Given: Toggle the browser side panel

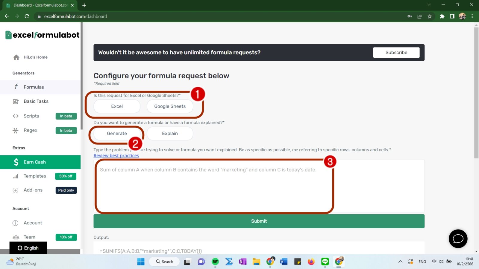Looking at the screenshot, I should [452, 16].
